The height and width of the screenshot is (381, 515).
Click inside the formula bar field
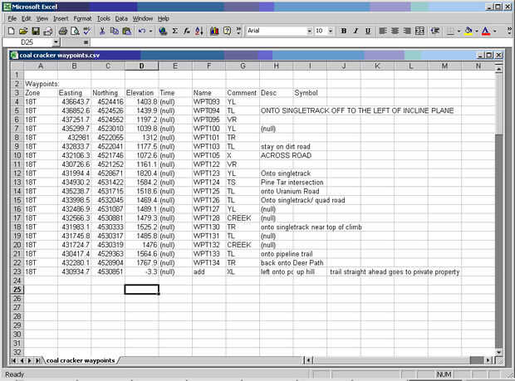click(x=301, y=42)
